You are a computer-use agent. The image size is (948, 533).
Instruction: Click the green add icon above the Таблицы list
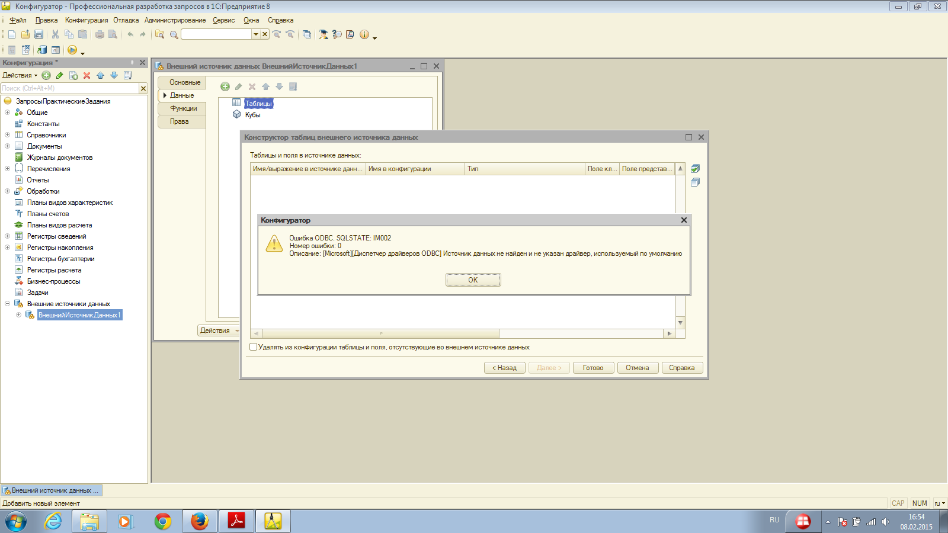(225, 86)
